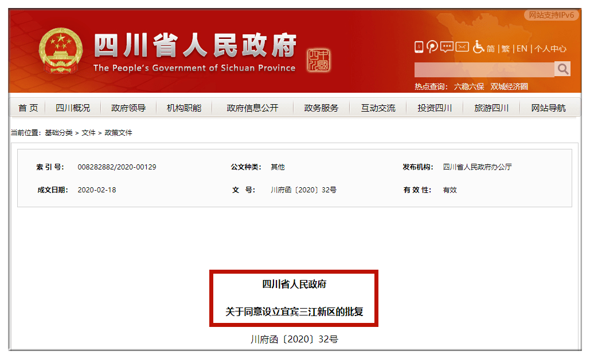Expand the 政务服务 navigation menu
The height and width of the screenshot is (359, 590).
coord(321,107)
